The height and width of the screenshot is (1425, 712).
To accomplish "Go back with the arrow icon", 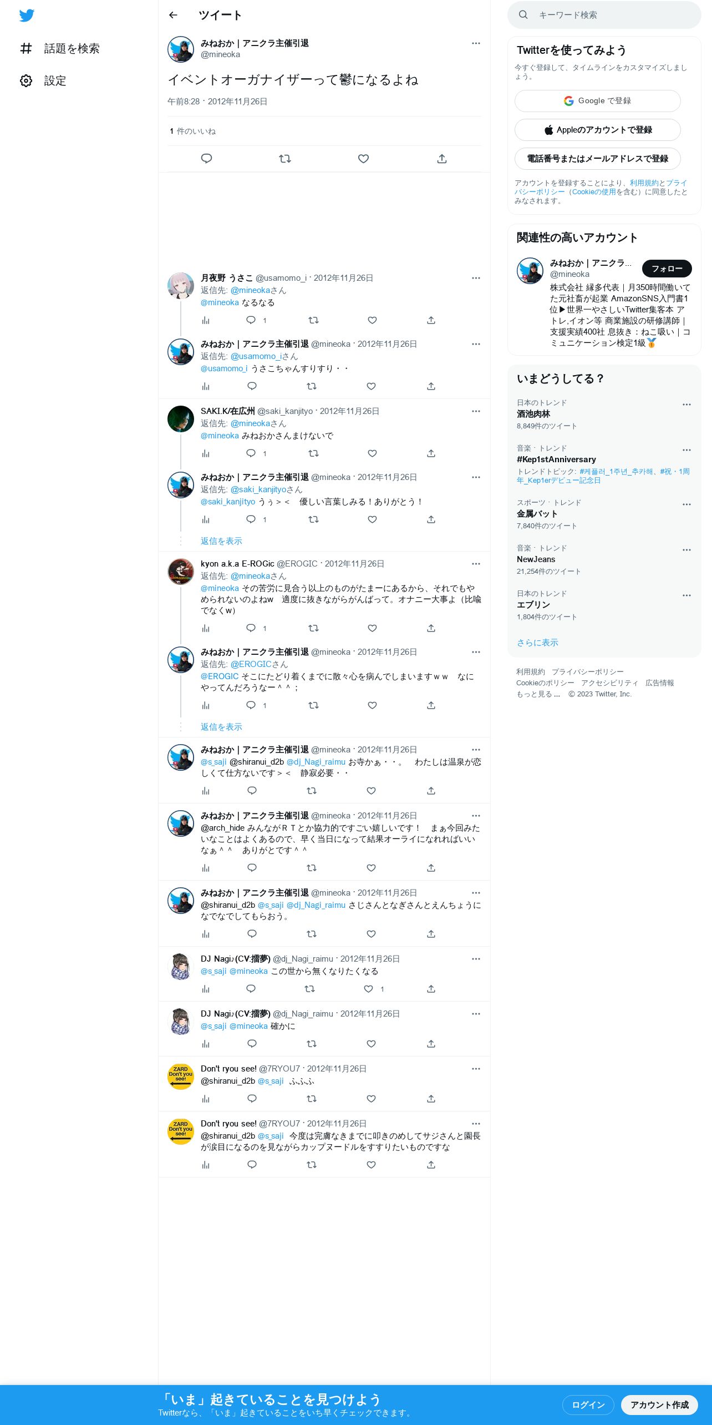I will (173, 15).
